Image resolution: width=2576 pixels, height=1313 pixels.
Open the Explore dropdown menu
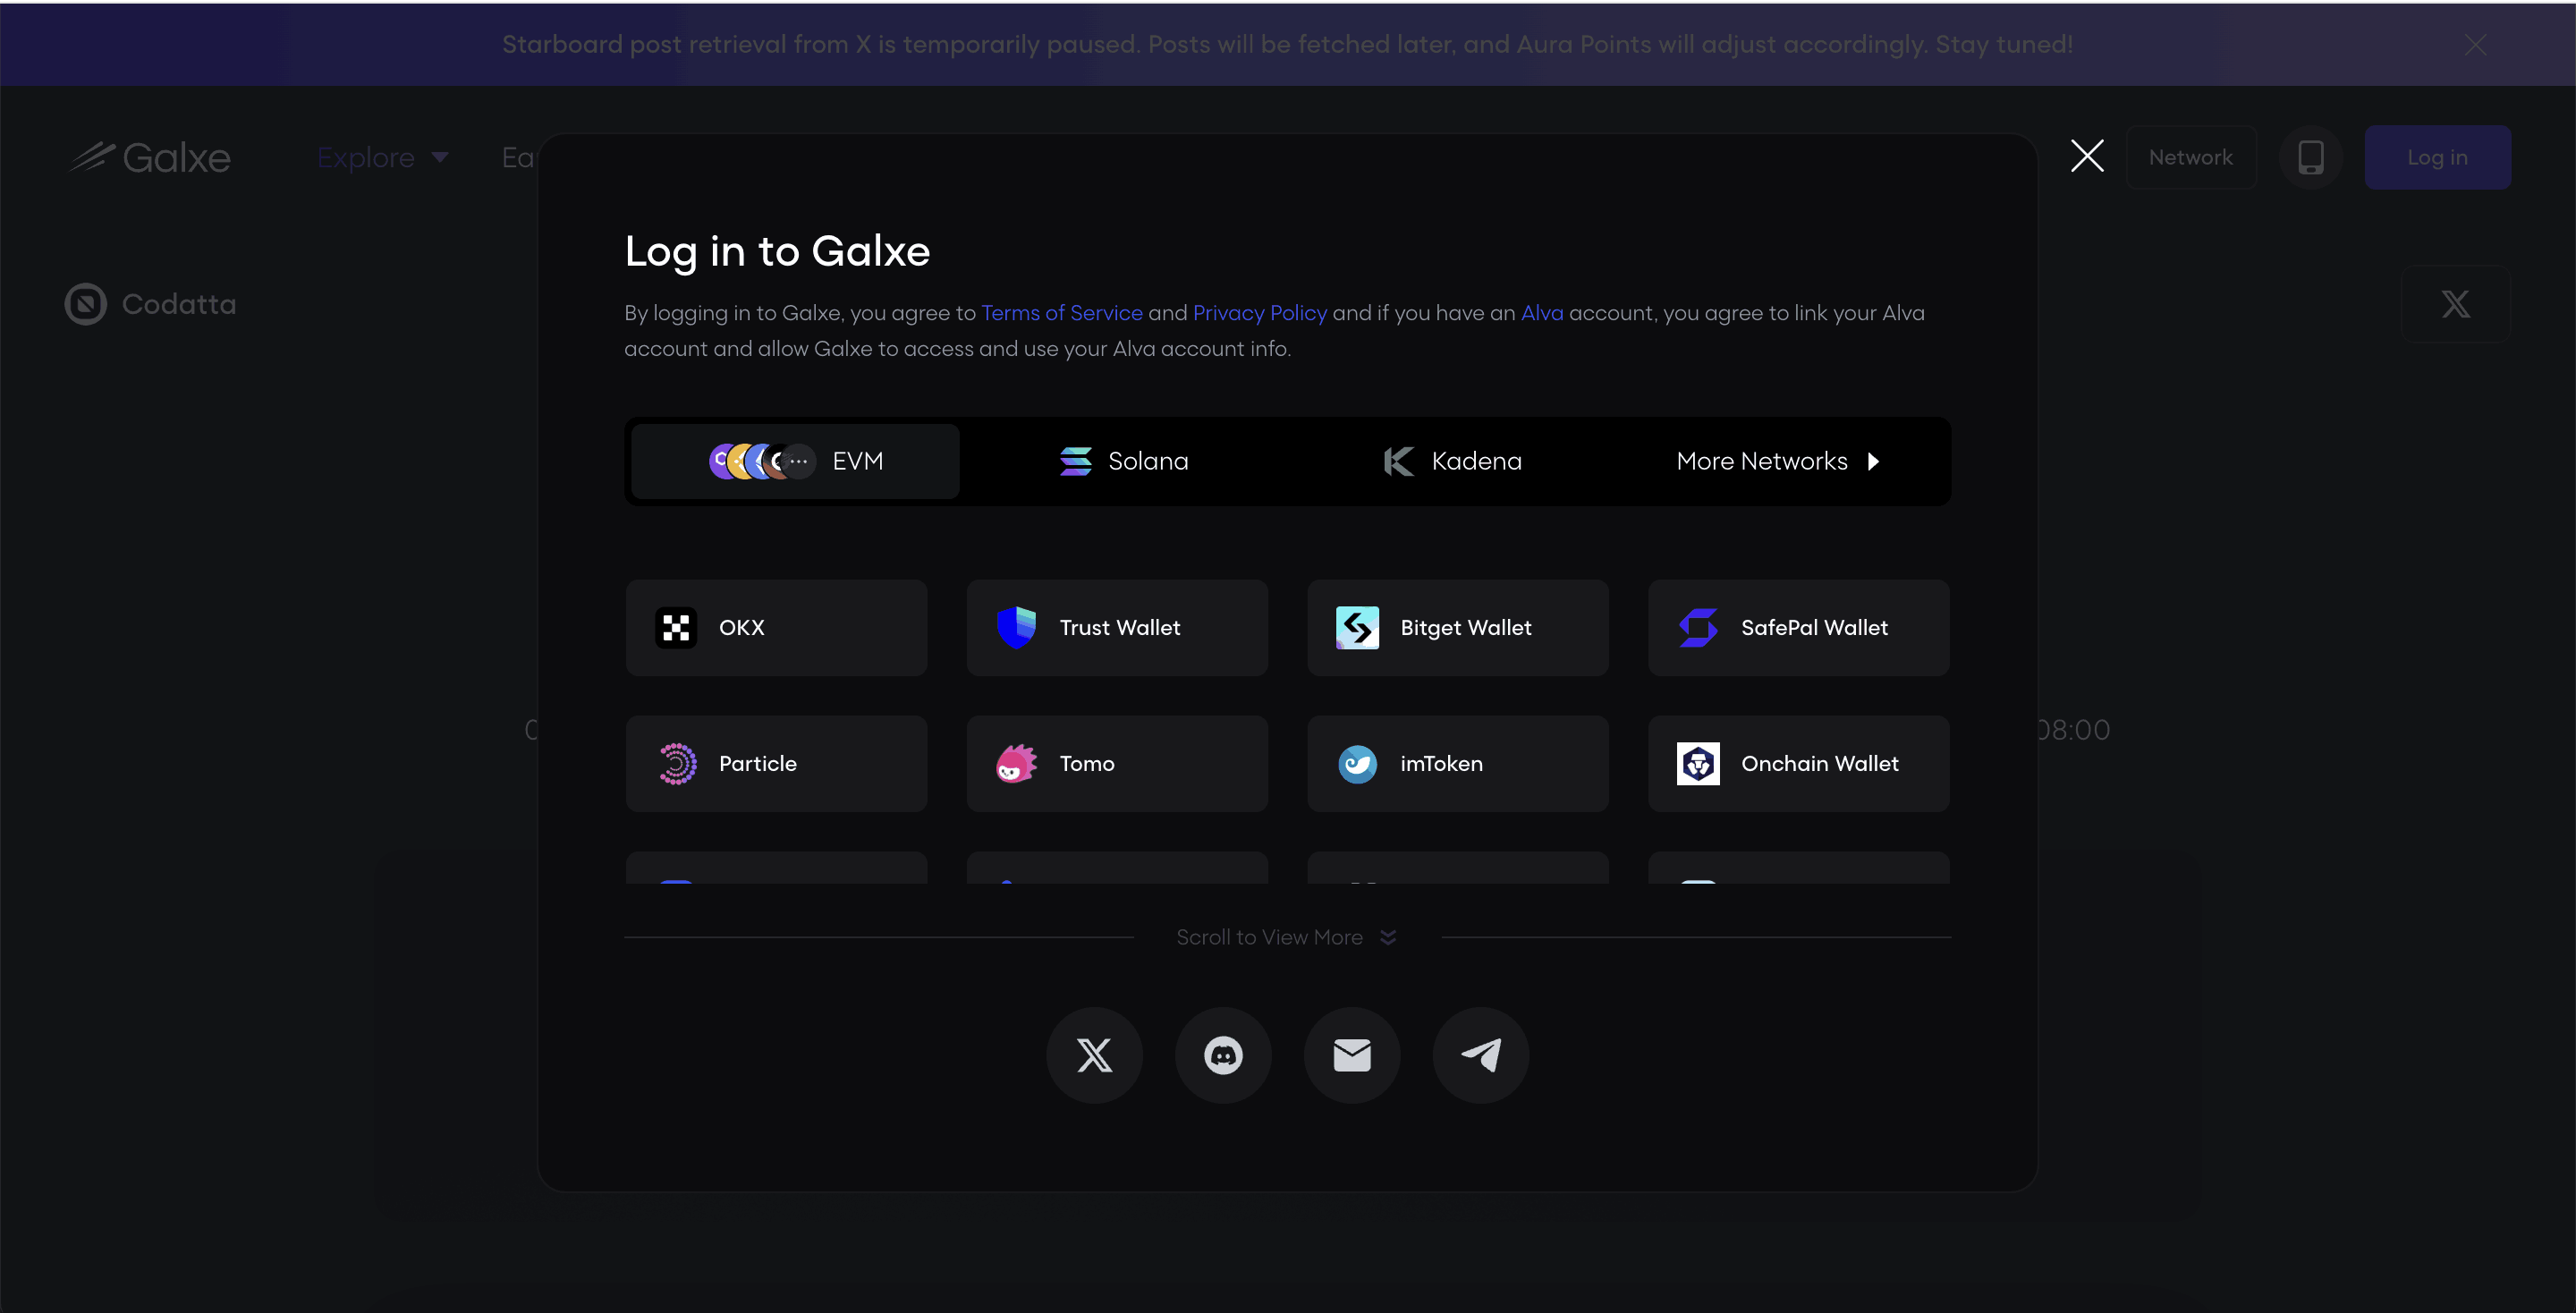click(382, 157)
